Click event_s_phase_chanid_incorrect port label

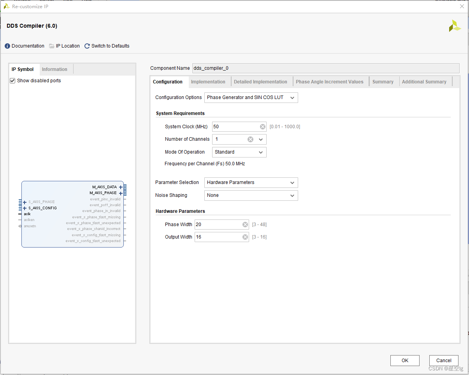pos(94,229)
